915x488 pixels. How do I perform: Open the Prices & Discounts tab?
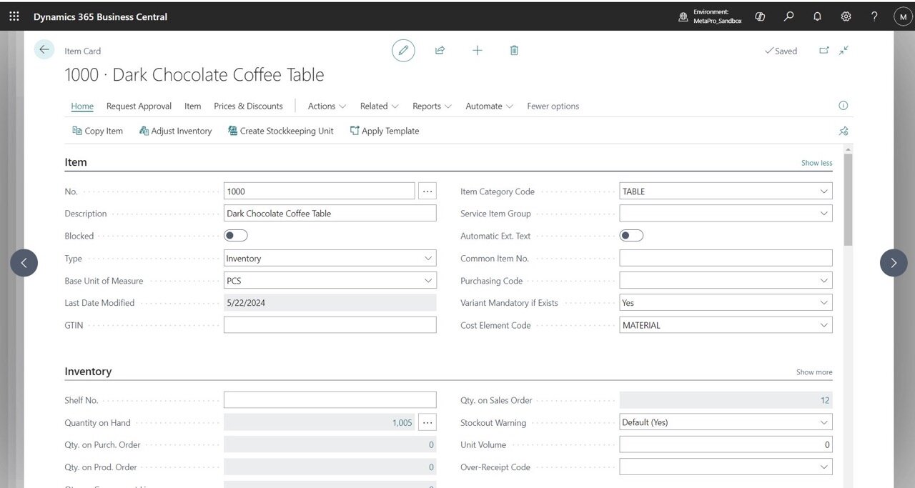tap(248, 106)
